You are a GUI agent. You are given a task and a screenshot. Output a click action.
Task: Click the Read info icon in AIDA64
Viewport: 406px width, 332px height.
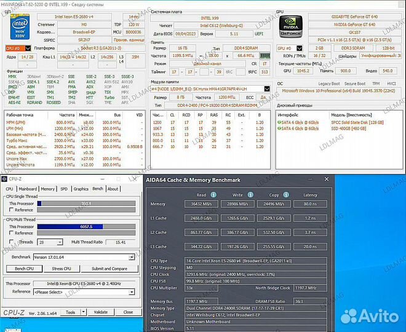pos(213,195)
